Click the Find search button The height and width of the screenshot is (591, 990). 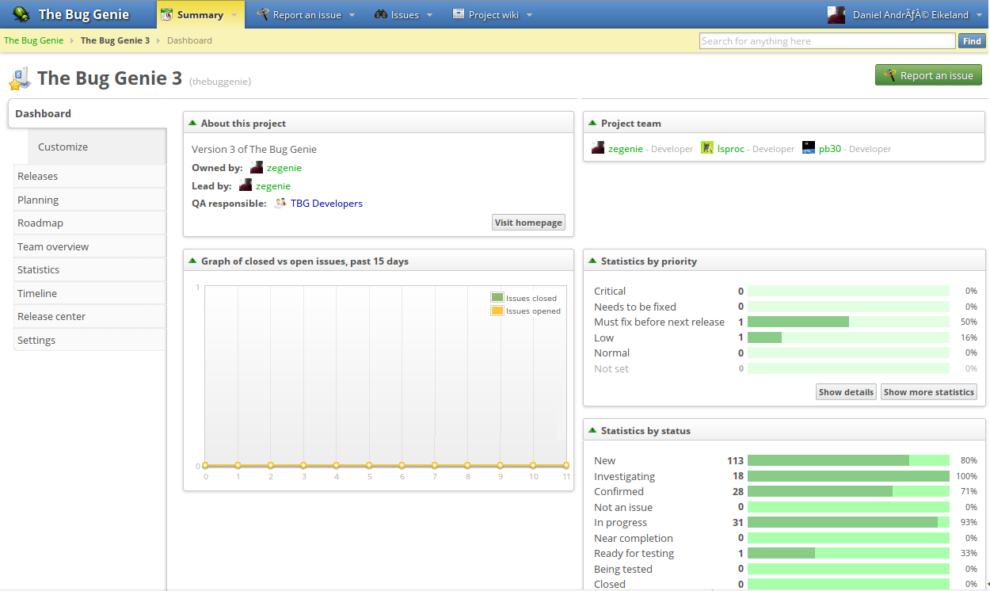[x=972, y=41]
